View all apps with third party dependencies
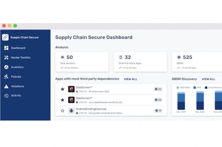 (130, 79)
